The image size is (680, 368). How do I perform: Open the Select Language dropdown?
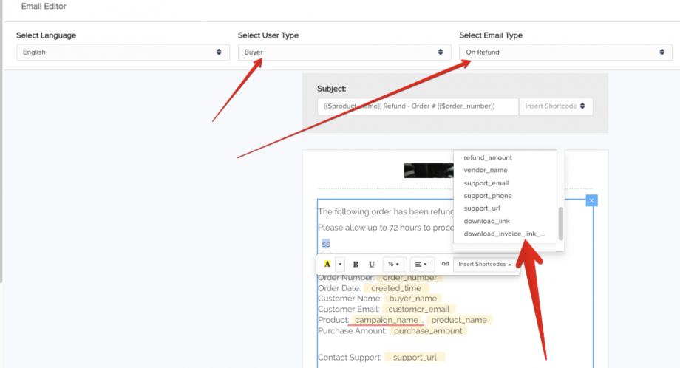pyautogui.click(x=123, y=52)
